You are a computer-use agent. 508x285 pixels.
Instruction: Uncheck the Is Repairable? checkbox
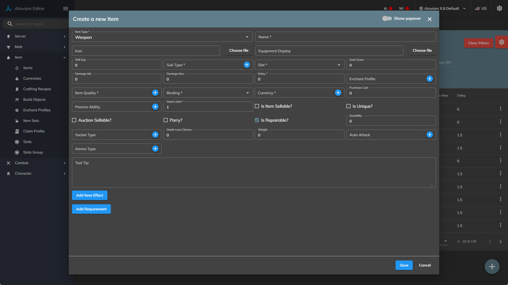pos(257,120)
